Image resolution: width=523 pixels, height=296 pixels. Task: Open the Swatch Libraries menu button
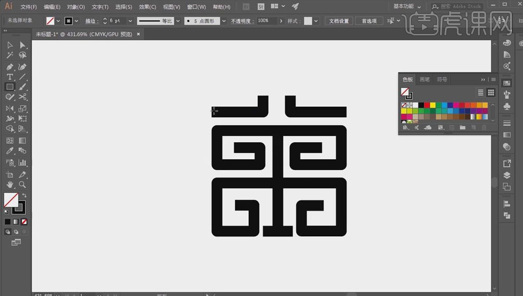pyautogui.click(x=405, y=127)
